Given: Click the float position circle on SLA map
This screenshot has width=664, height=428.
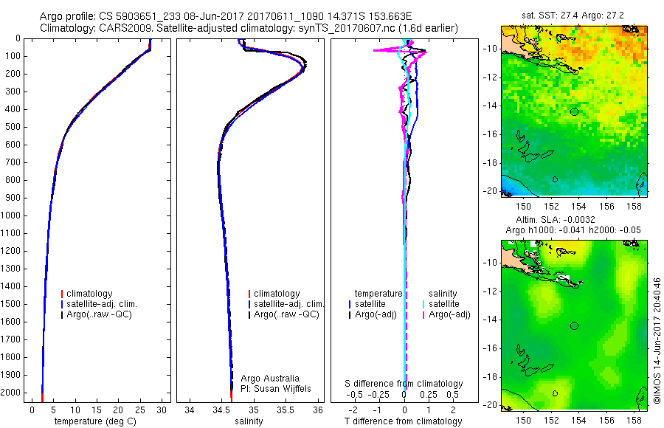Looking at the screenshot, I should point(574,326).
